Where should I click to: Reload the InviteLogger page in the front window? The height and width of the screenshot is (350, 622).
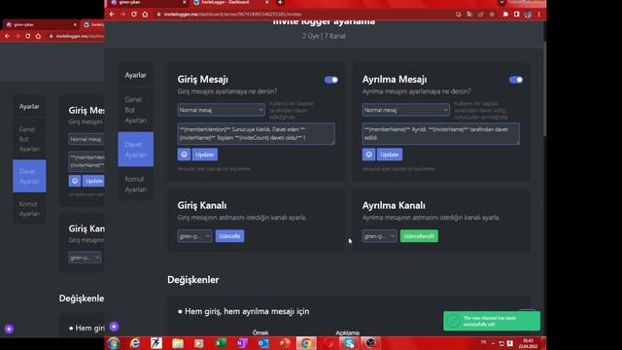[x=134, y=15]
